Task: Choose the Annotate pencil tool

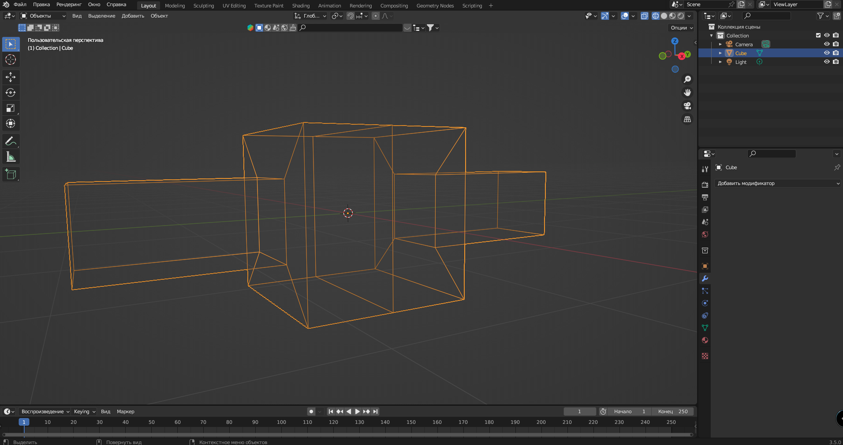Action: tap(11, 141)
